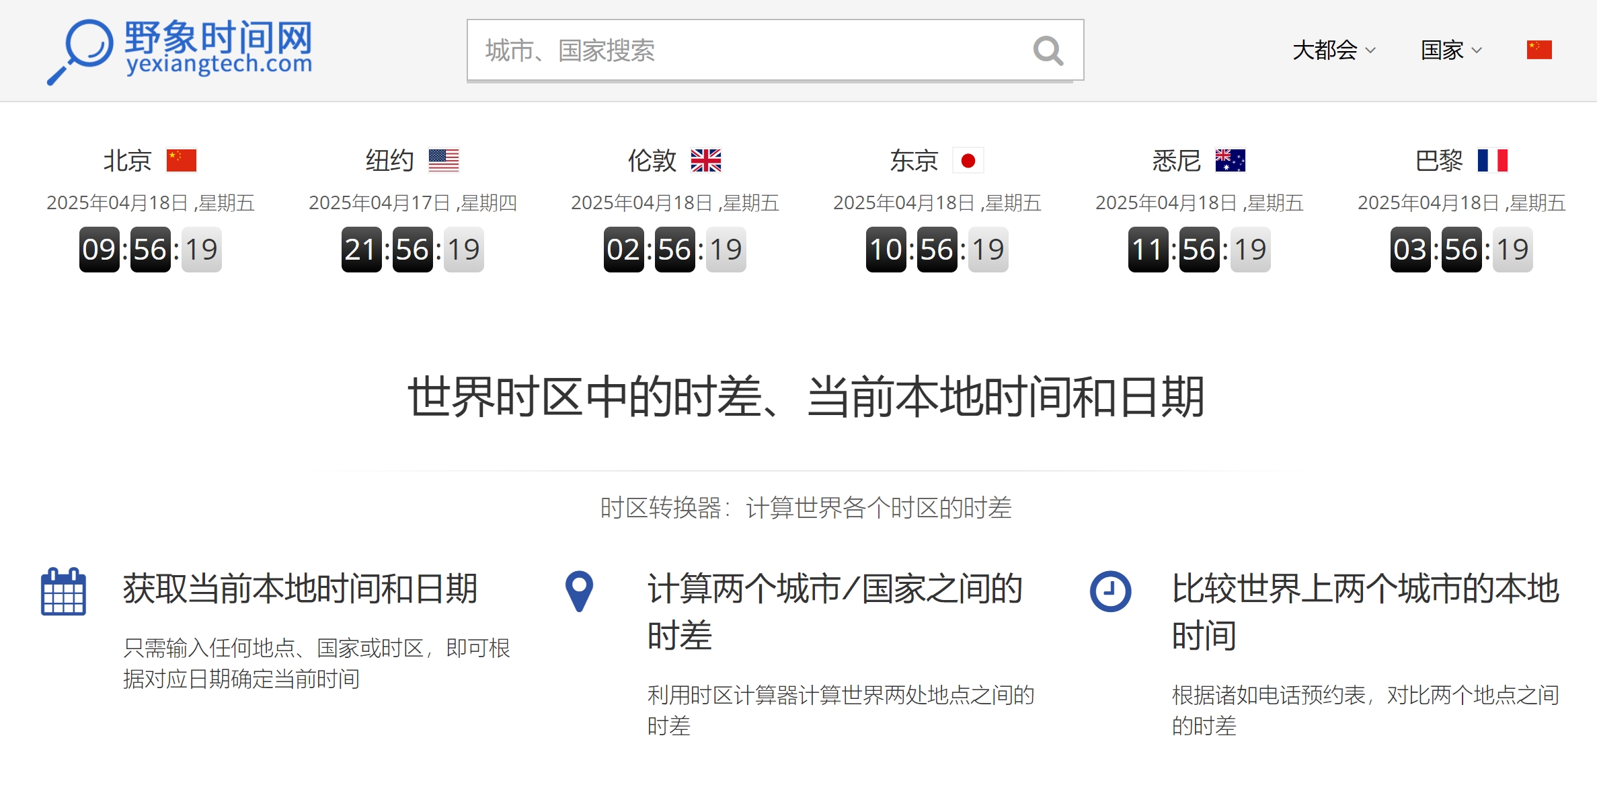This screenshot has width=1597, height=785.
Task: Open the 东京 city link
Action: pyautogui.click(x=914, y=161)
